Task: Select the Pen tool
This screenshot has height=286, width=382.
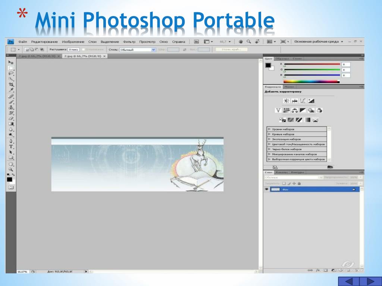Action: pos(11,141)
